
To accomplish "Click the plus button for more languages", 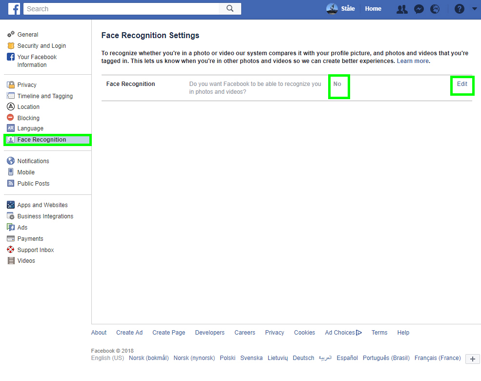I will (472, 359).
